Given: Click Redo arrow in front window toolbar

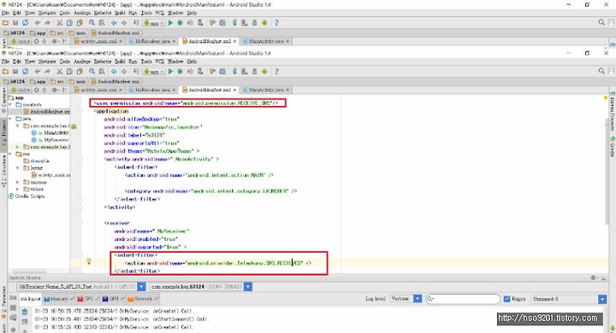Looking at the screenshot, I should [47, 72].
